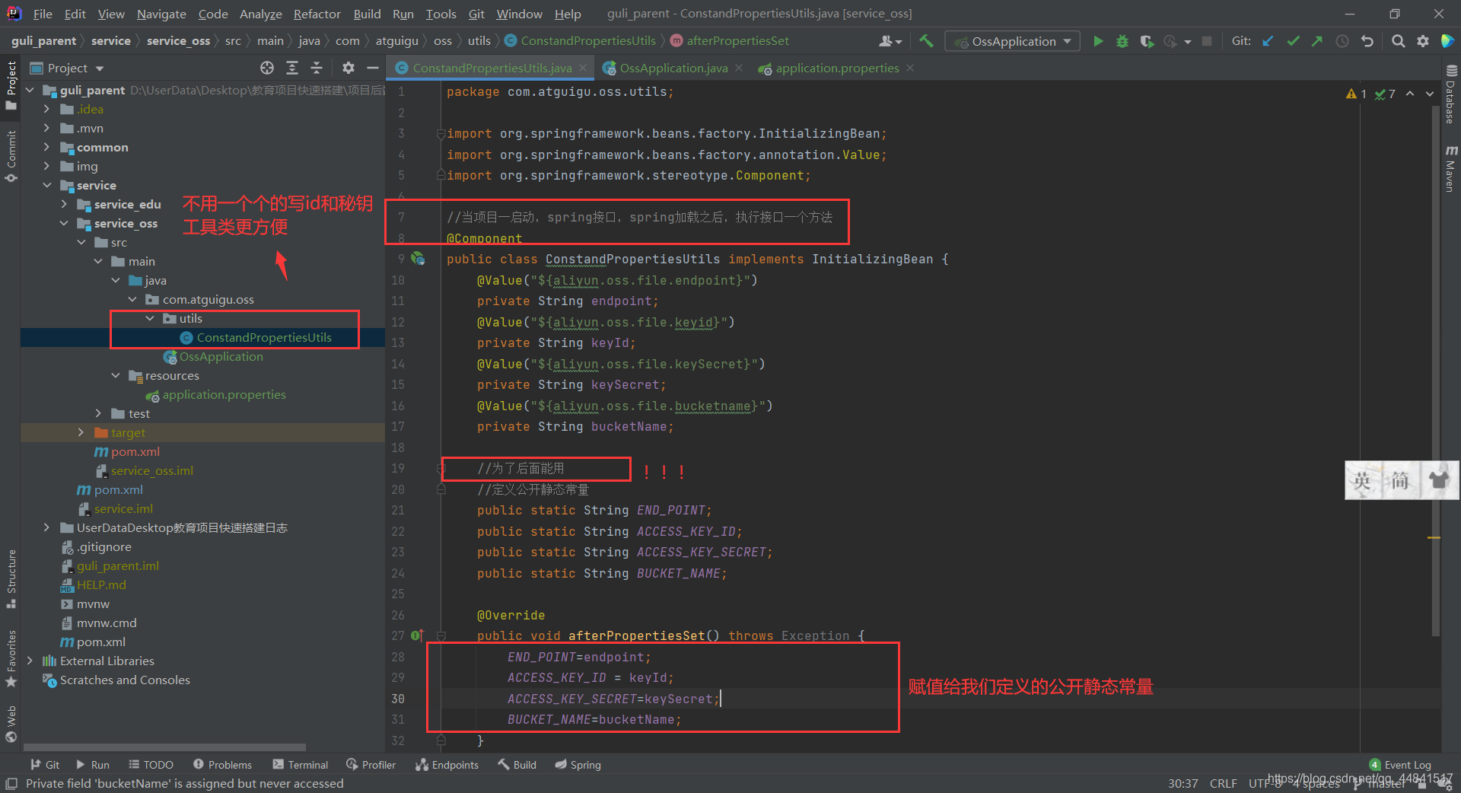Open the Web tool window

11,724
